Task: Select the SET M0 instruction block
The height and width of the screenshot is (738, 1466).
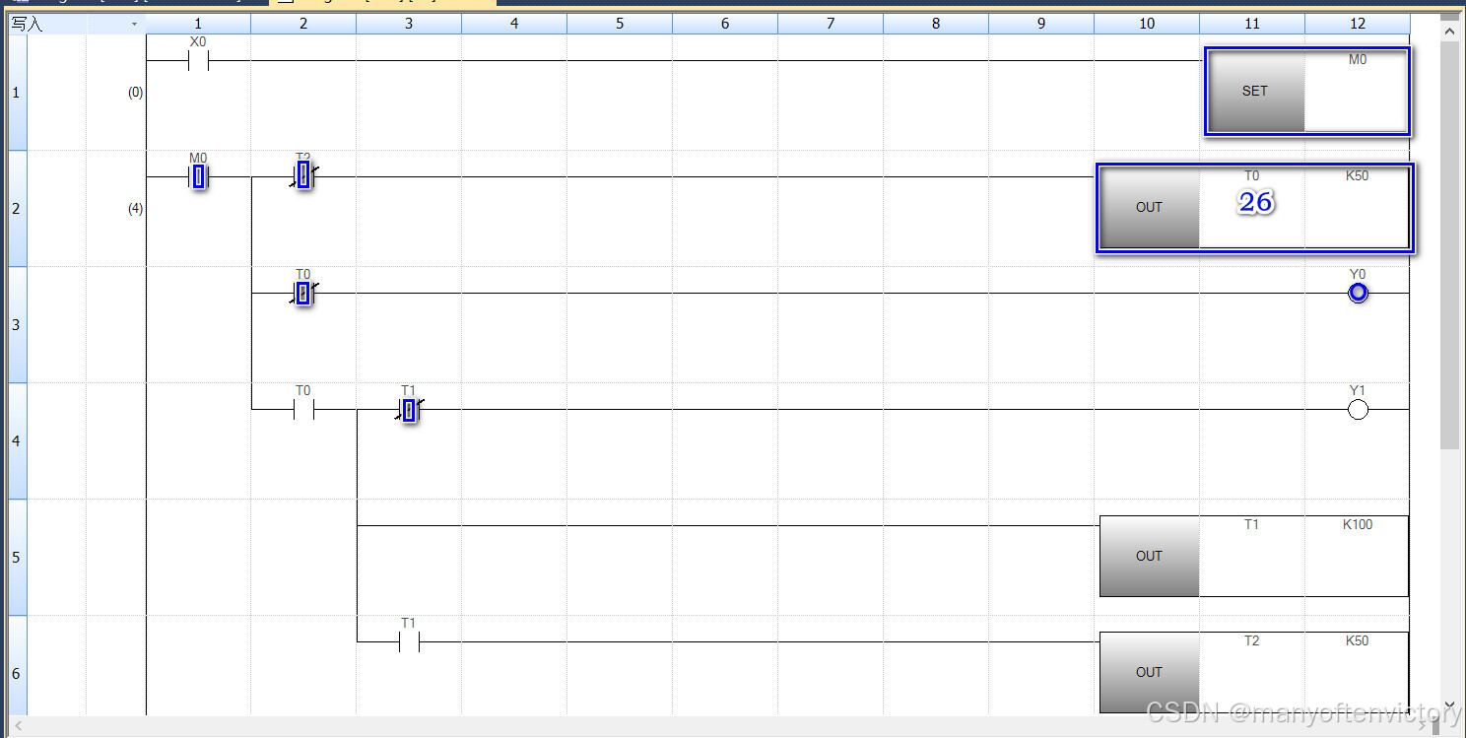Action: pyautogui.click(x=1307, y=92)
